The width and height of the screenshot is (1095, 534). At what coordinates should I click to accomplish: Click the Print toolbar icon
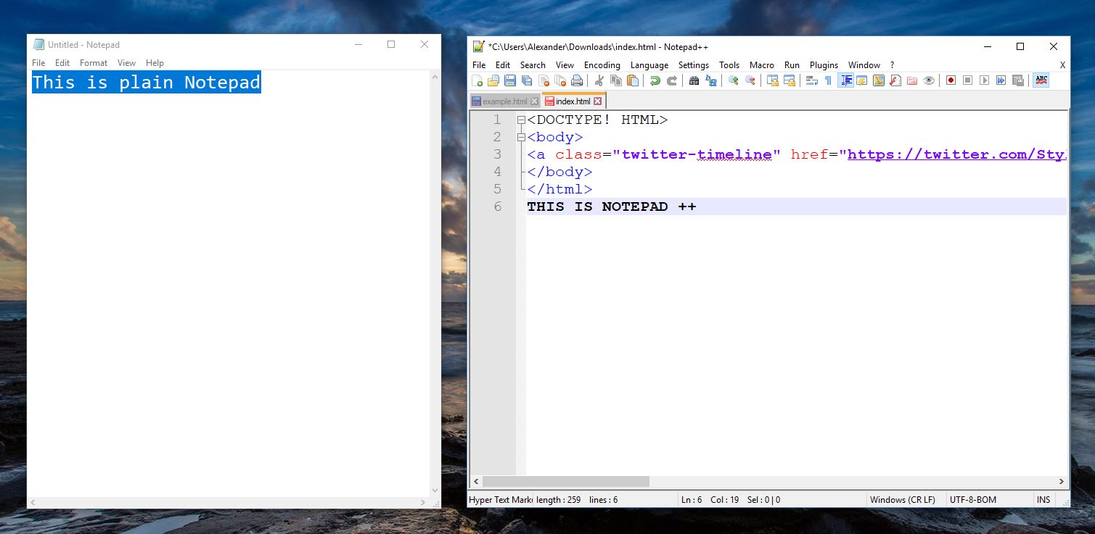[577, 80]
